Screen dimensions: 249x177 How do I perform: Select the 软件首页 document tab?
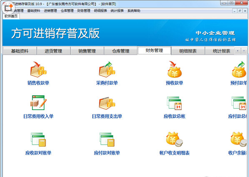[11, 16]
